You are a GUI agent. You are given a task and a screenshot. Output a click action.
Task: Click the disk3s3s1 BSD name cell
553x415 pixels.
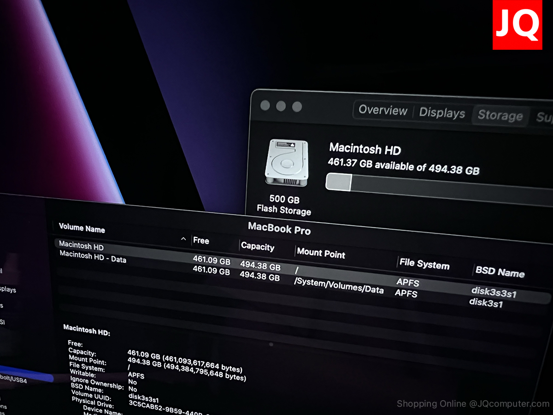pos(494,292)
